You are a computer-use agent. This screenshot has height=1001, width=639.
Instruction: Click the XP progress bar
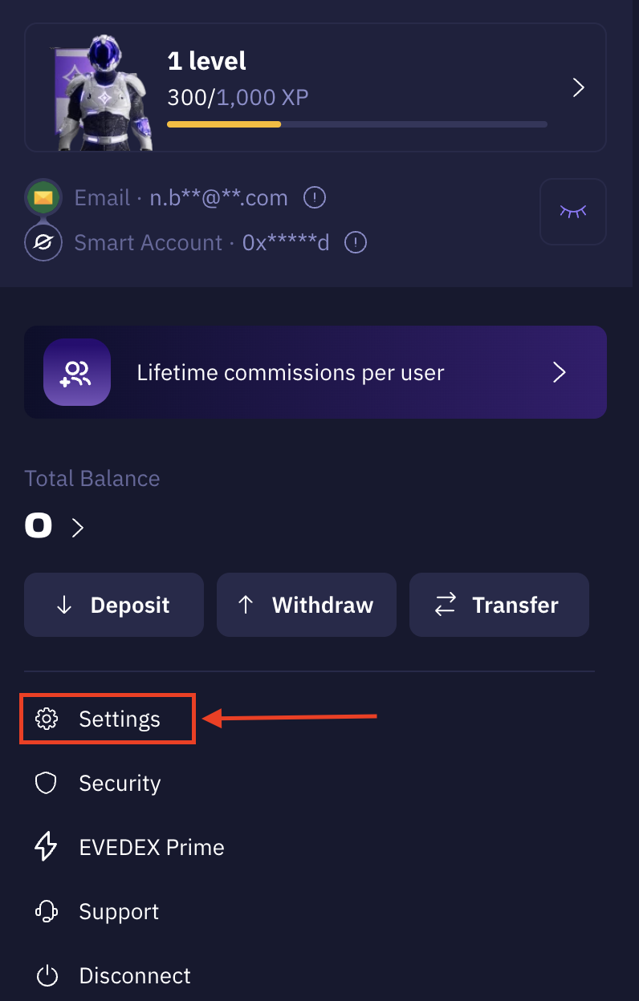tap(356, 124)
